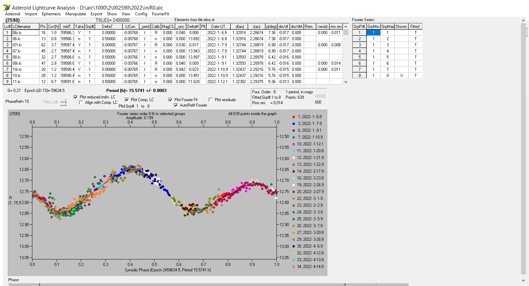The height and width of the screenshot is (286, 529).
Task: Click the X in Shown column of Fourier row 8
Action: click(402, 76)
